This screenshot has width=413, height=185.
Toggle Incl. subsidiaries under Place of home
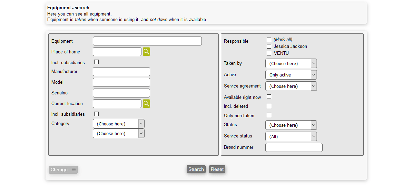point(97,62)
